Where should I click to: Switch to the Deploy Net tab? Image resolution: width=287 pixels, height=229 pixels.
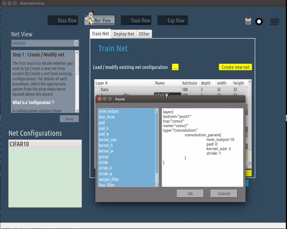click(x=124, y=34)
